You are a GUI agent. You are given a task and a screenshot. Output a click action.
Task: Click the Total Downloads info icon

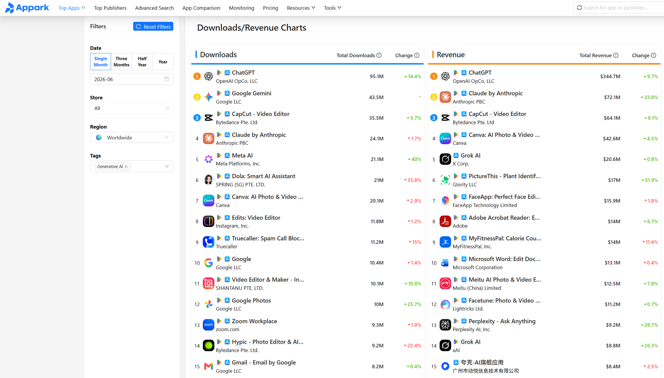(x=379, y=55)
